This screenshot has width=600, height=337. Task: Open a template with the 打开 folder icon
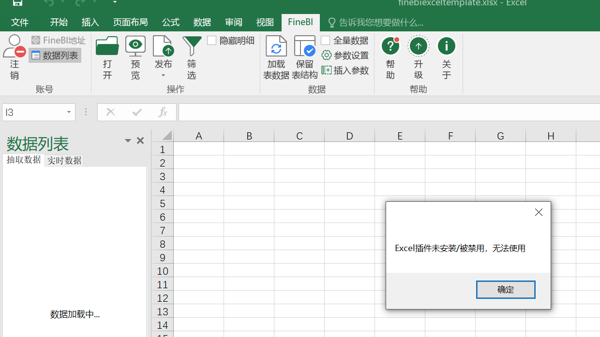[107, 46]
